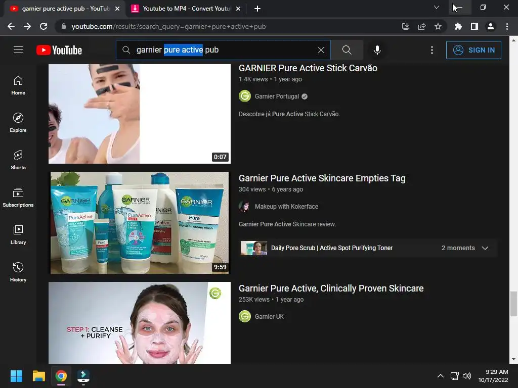Open Windows Start menu

pos(16,376)
